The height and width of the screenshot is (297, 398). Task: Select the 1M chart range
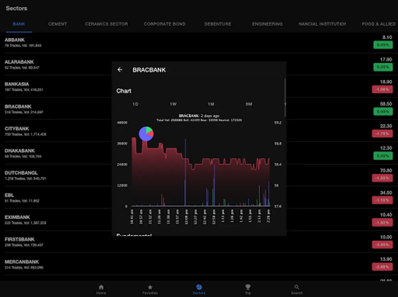211,104
